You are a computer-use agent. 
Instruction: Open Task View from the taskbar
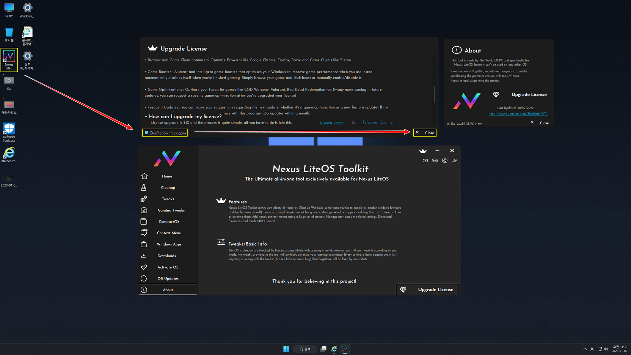tap(323, 349)
